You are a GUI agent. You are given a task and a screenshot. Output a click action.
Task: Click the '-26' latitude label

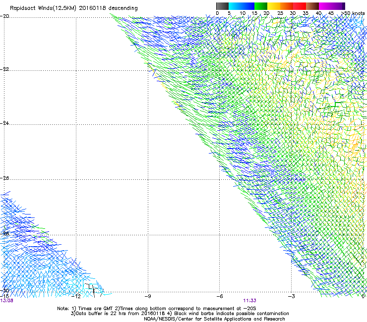tap(4, 178)
